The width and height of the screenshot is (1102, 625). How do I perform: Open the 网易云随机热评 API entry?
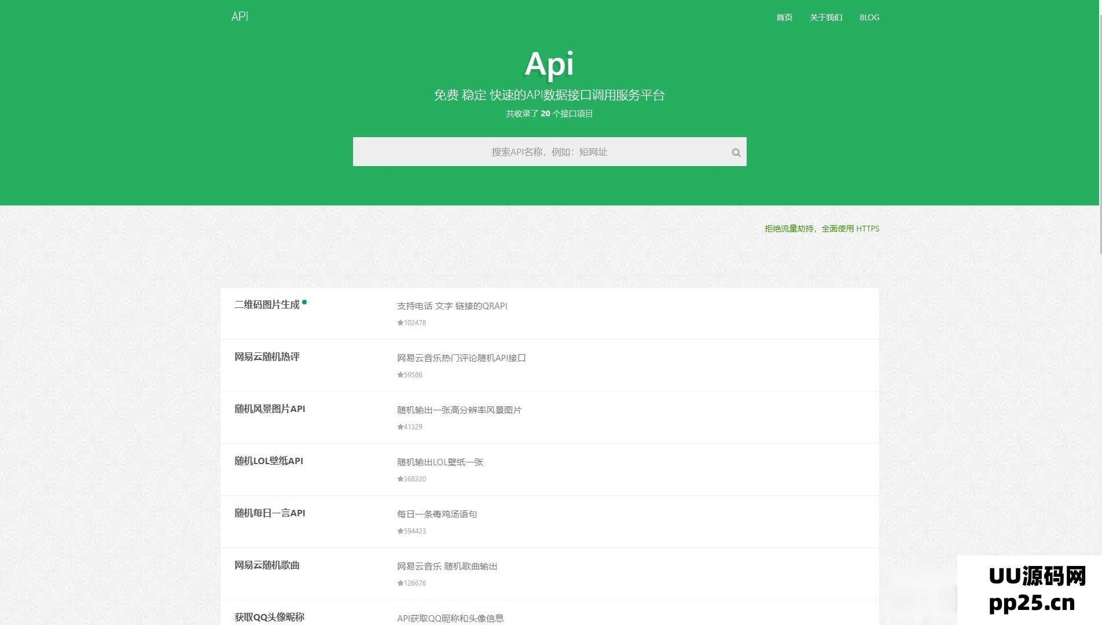[267, 357]
